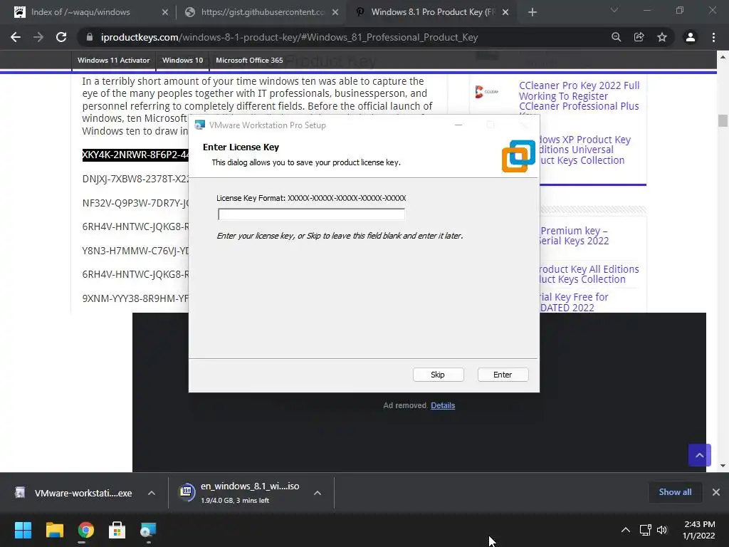Close the Index of /~waqu/windows tab
This screenshot has width=729, height=547.
(x=165, y=12)
